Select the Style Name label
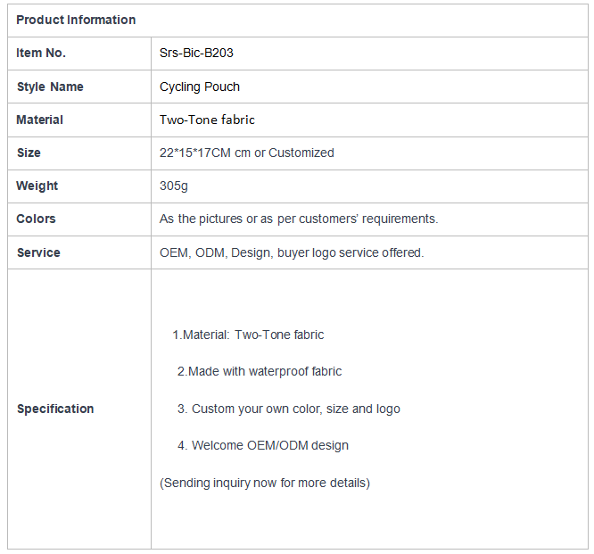594x554 pixels. 50,87
